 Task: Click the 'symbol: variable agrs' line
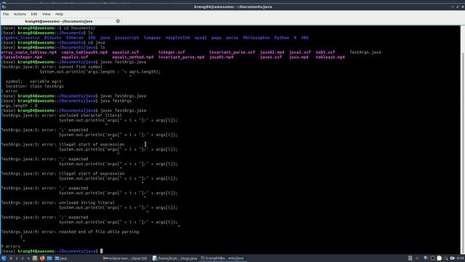tap(33, 81)
